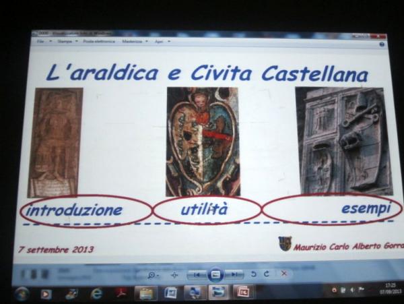Click the 'utilità' label on slide
Screen dimensions: 404x304
pos(204,209)
